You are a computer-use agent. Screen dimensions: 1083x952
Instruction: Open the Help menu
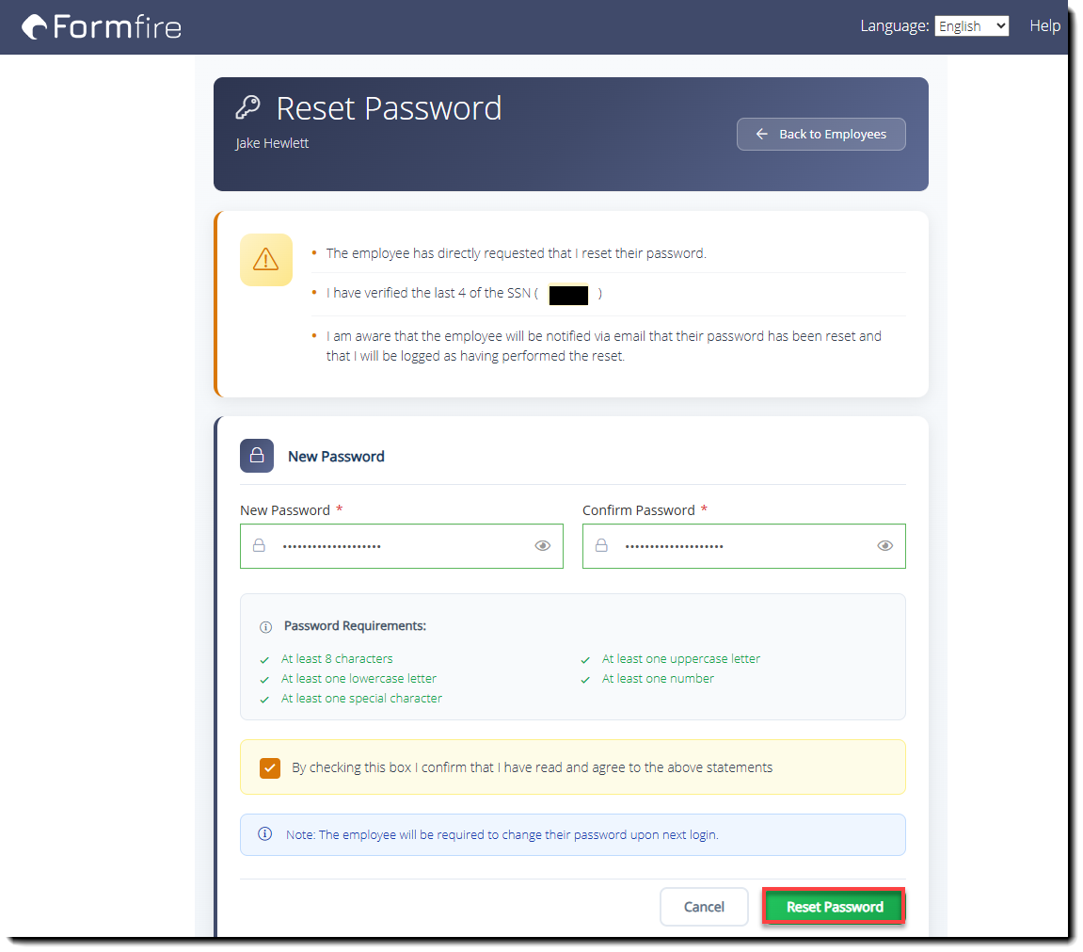point(1044,25)
